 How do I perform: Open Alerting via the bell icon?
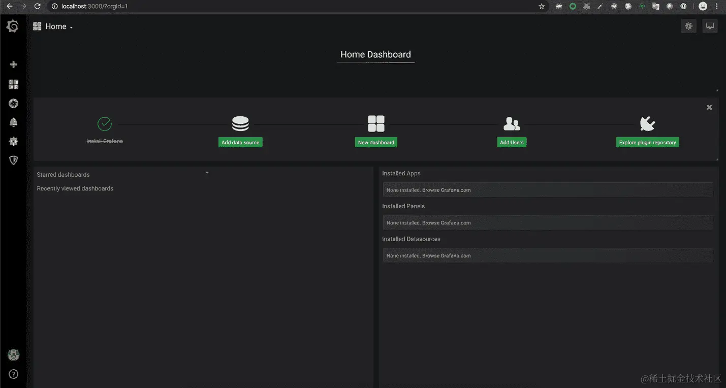pyautogui.click(x=13, y=122)
